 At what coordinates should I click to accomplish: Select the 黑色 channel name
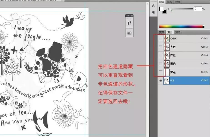pyautogui.click(x=173, y=72)
